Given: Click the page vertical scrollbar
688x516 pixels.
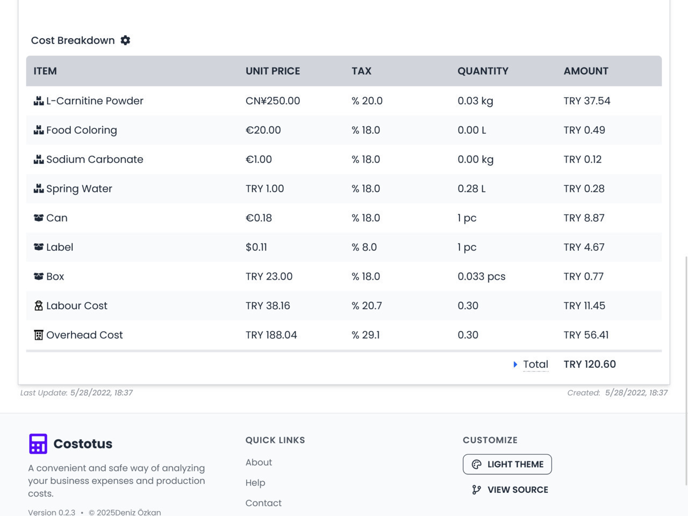Looking at the screenshot, I should [685, 370].
